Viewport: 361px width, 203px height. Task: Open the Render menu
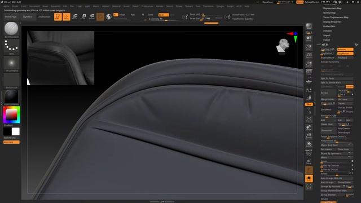[x=160, y=6]
